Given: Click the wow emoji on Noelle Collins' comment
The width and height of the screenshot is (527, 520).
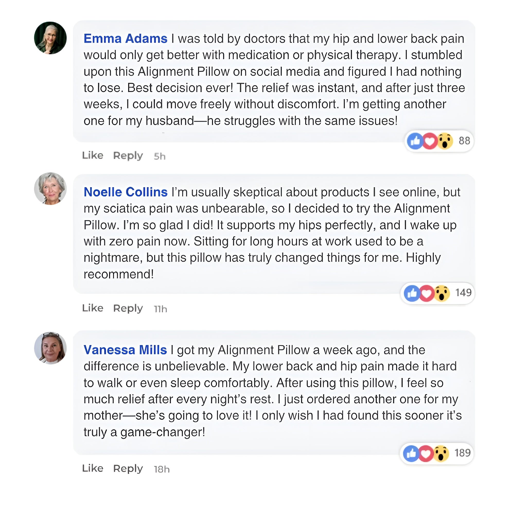Looking at the screenshot, I should pos(442,293).
